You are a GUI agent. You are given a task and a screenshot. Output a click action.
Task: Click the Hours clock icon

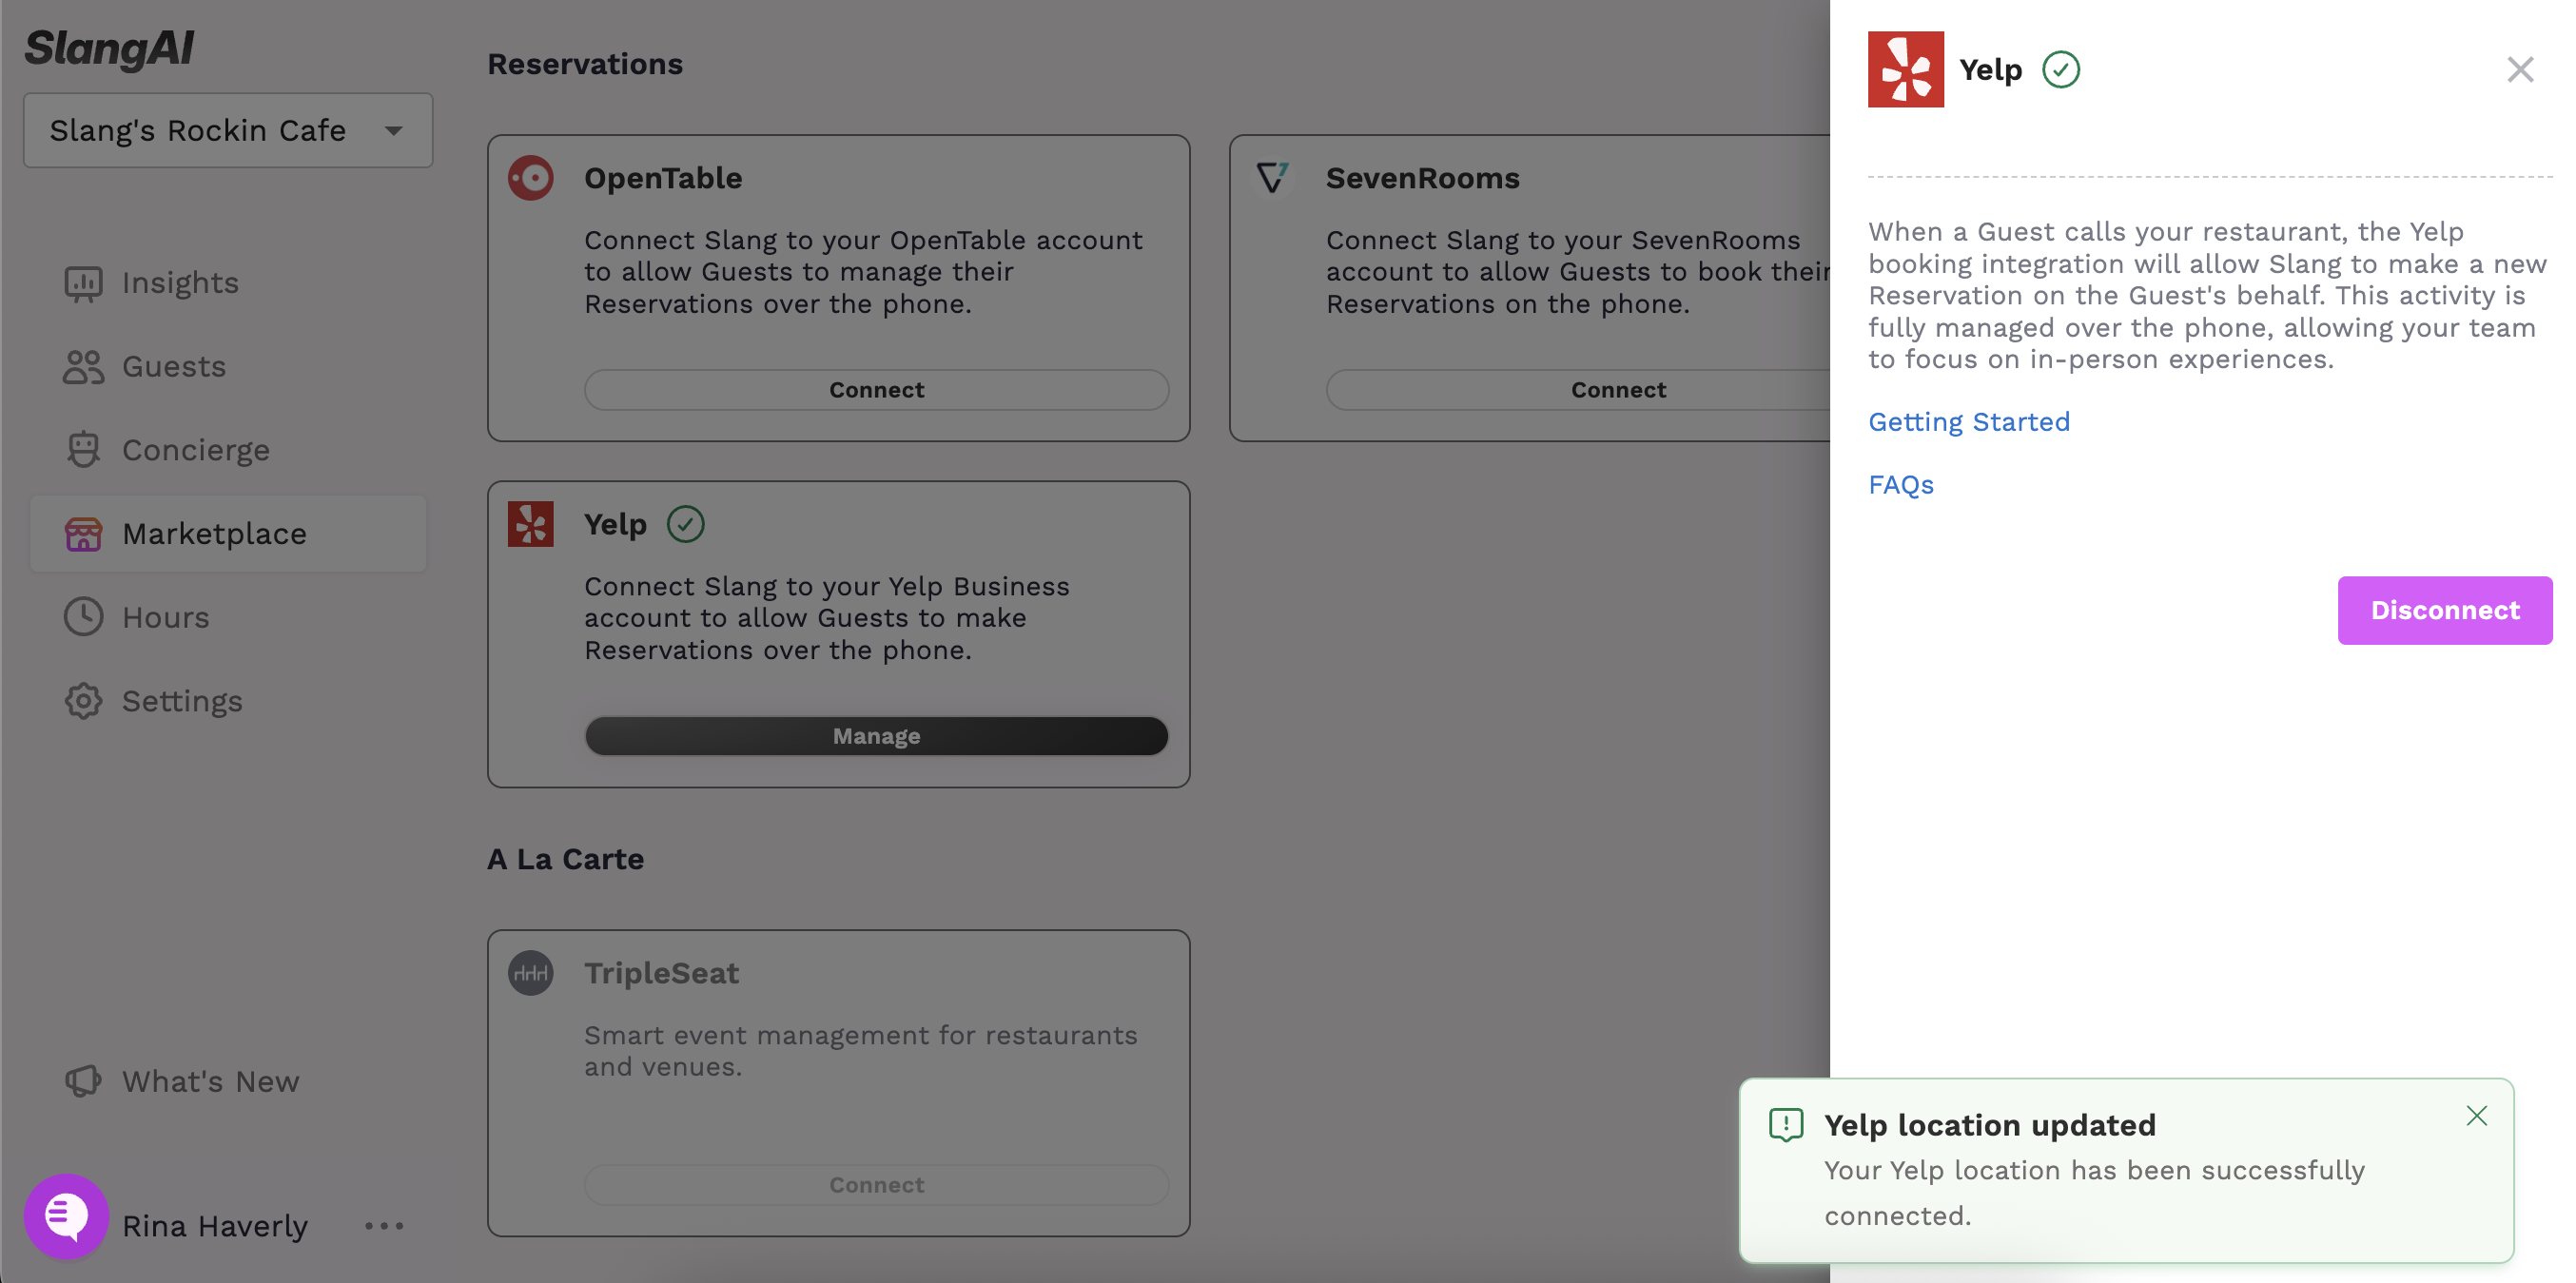point(84,617)
